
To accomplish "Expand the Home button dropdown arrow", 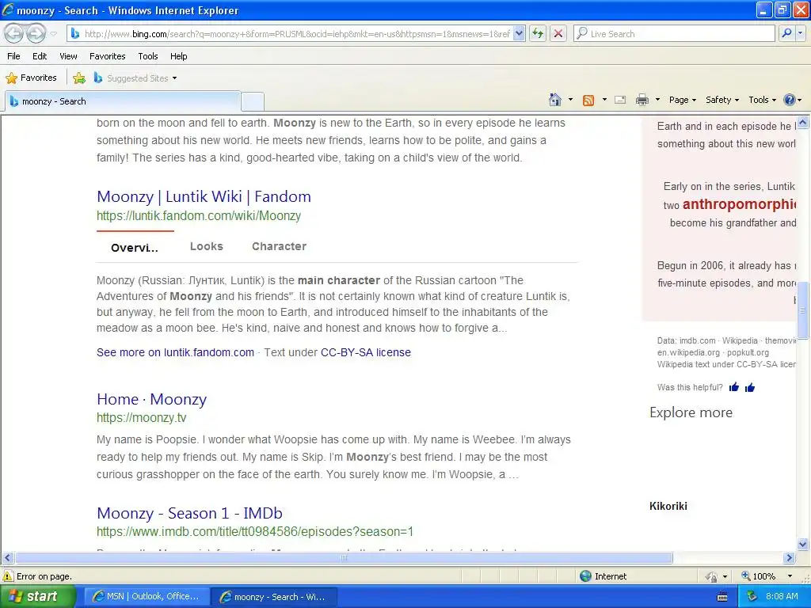I will tap(570, 100).
